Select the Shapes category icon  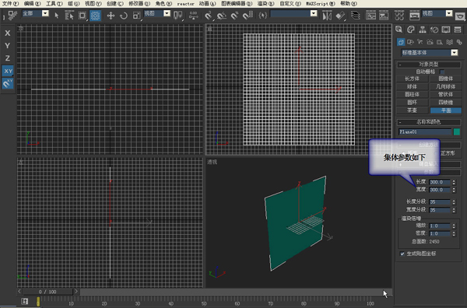point(410,42)
